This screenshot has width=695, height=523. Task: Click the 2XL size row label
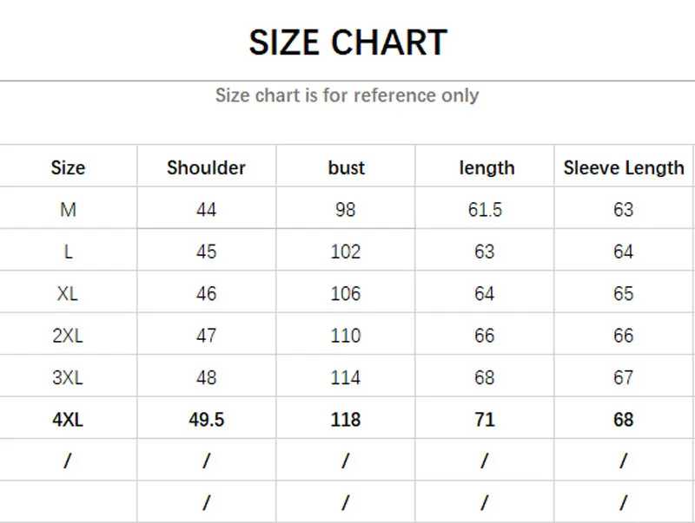[68, 336]
